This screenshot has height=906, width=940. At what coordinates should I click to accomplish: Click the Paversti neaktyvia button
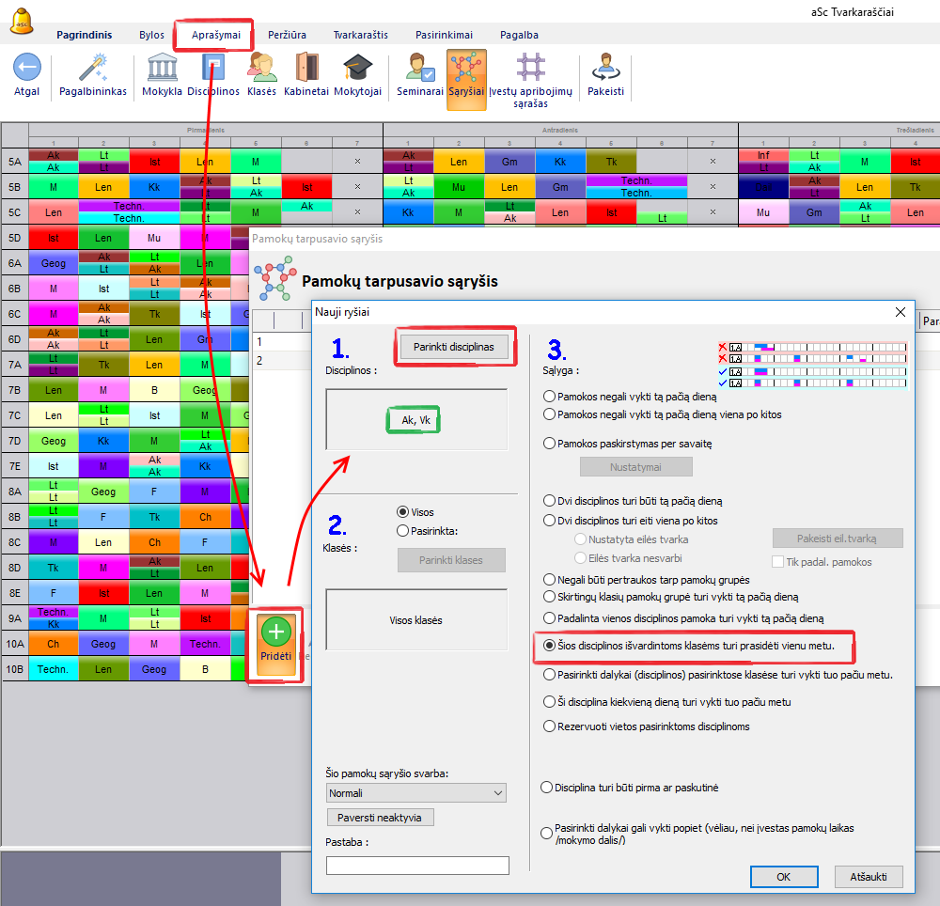(380, 818)
